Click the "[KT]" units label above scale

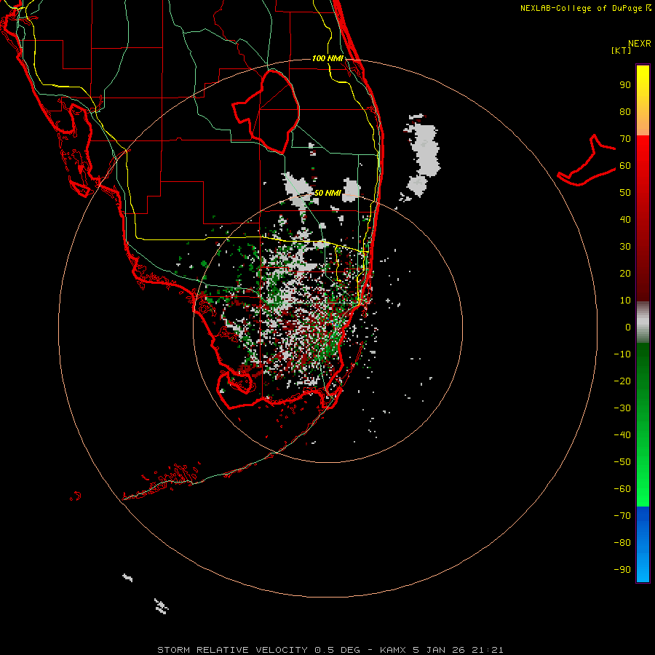tap(621, 50)
